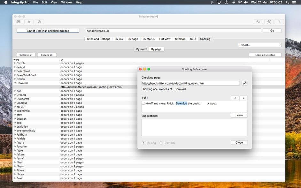Switch to the SEO tab
301x188 pixels.
193,39
